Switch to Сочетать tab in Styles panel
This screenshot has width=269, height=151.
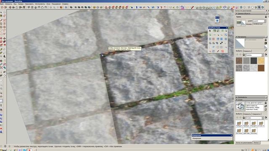click(x=256, y=114)
